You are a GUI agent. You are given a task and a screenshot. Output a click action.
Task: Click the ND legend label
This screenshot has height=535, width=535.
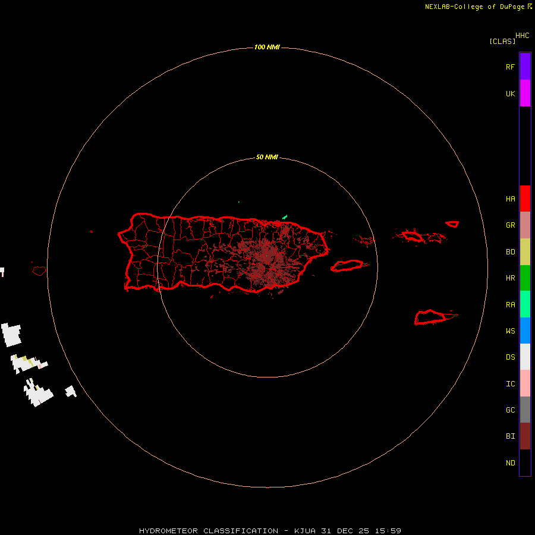pos(510,463)
